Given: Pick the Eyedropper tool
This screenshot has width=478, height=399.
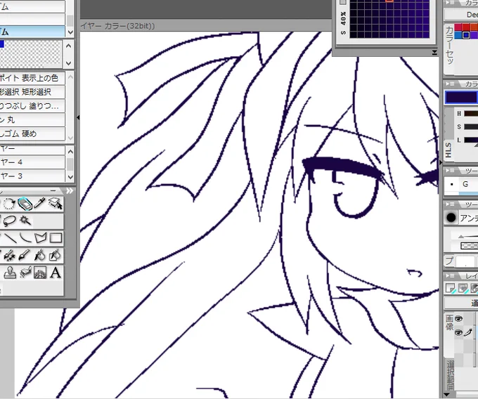Looking at the screenshot, I should 40,203.
